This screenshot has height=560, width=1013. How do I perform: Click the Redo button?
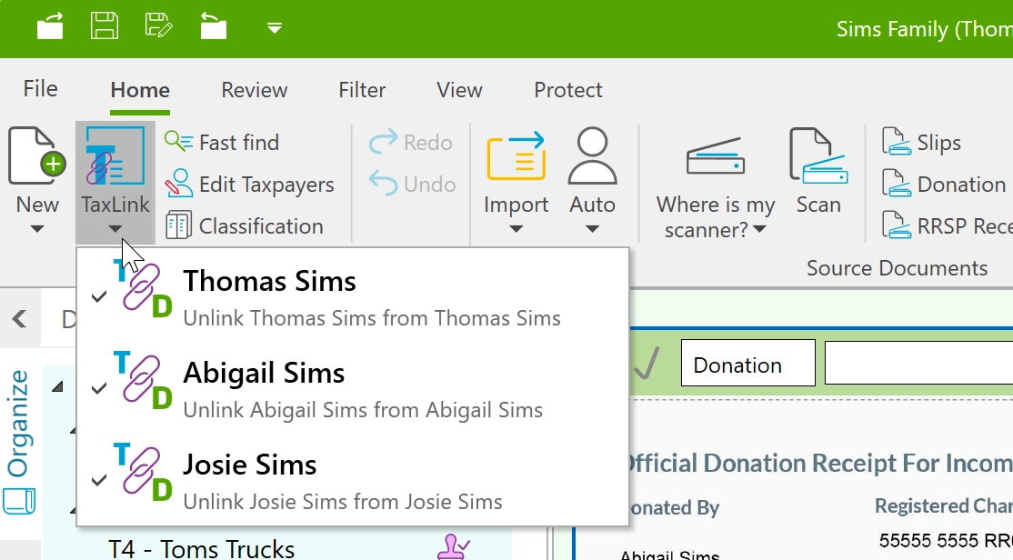[x=411, y=142]
